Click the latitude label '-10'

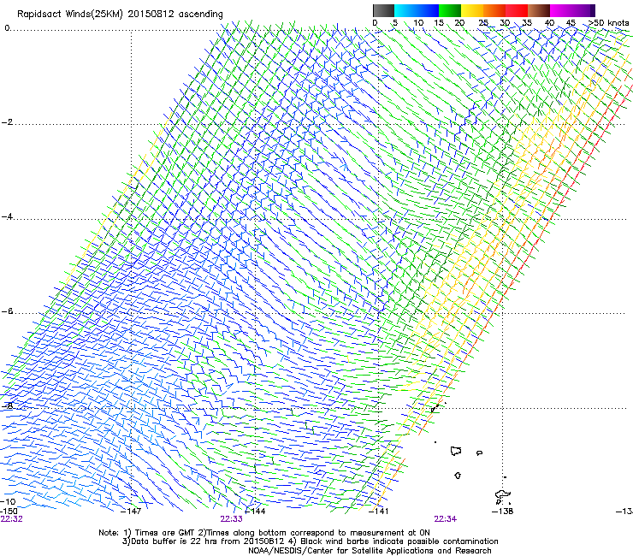pyautogui.click(x=9, y=501)
